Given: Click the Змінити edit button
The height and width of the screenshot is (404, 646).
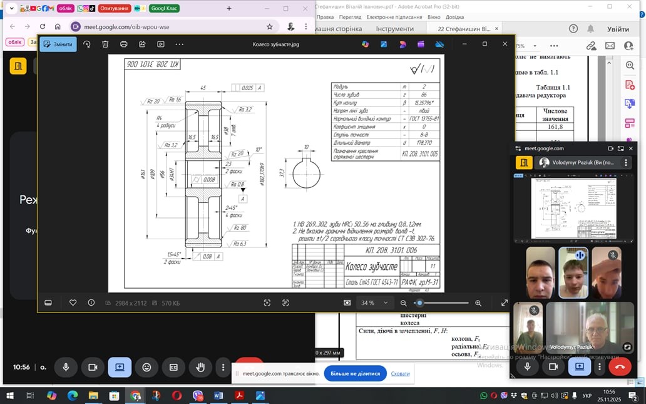Looking at the screenshot, I should click(x=58, y=44).
